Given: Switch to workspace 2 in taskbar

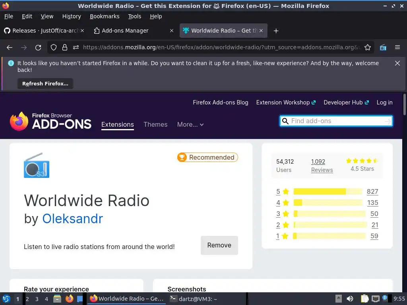Looking at the screenshot, I should click(27, 299).
